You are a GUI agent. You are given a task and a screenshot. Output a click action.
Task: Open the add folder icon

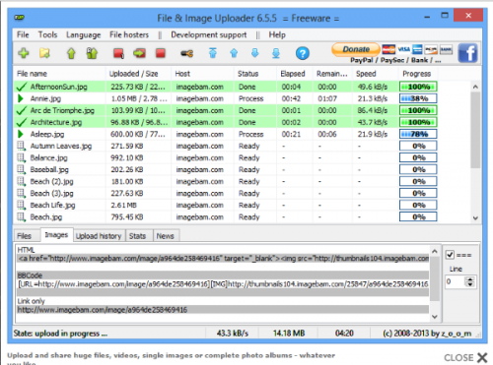[x=44, y=53]
